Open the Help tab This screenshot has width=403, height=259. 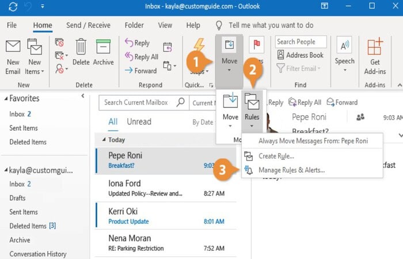(193, 25)
